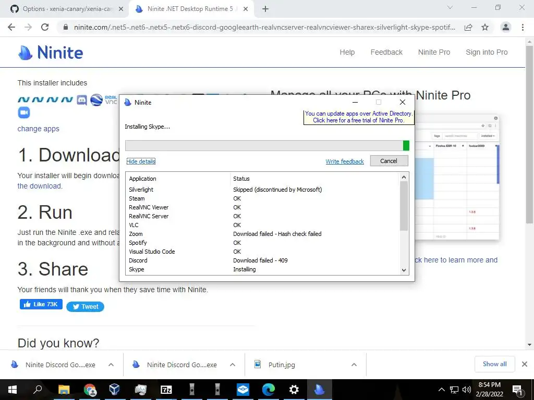The width and height of the screenshot is (534, 400).
Task: Click the Ninite Pro screenshot thumbnail
Action: tap(456, 177)
